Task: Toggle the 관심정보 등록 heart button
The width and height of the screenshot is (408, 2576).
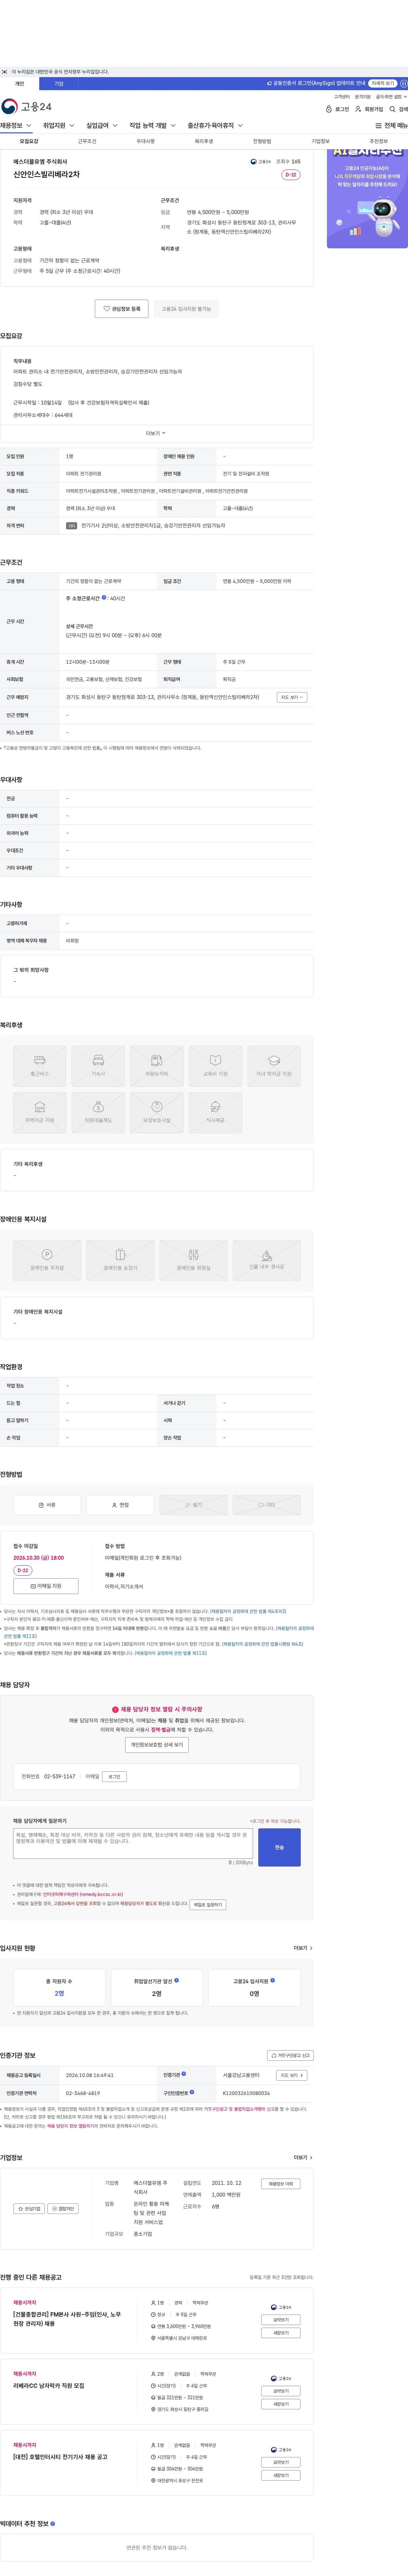Action: pyautogui.click(x=122, y=309)
